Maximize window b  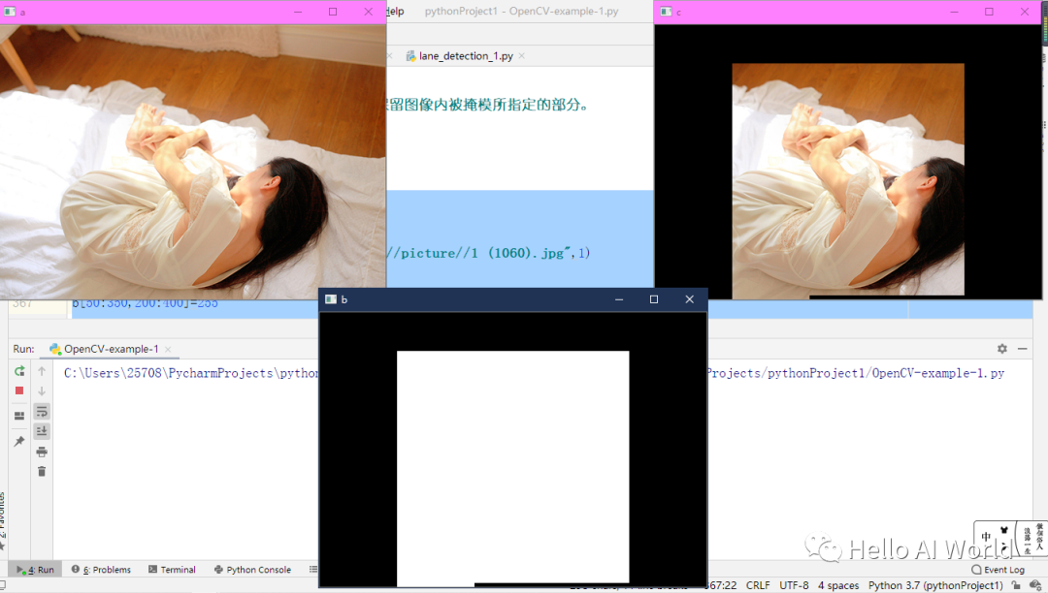pos(654,299)
